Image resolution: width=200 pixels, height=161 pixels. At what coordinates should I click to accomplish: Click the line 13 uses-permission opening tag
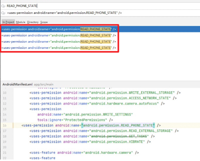[45, 109]
